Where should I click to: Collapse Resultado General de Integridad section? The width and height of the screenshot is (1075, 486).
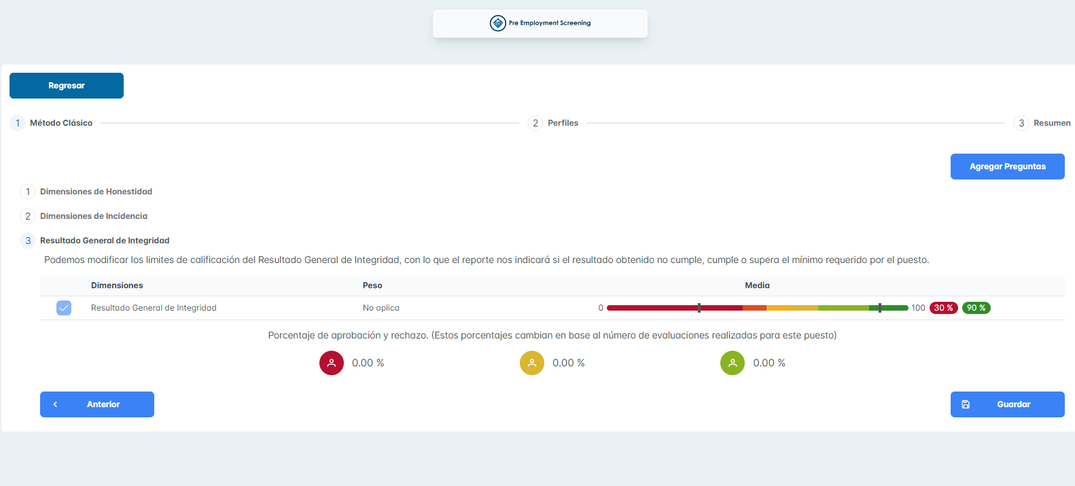point(105,241)
